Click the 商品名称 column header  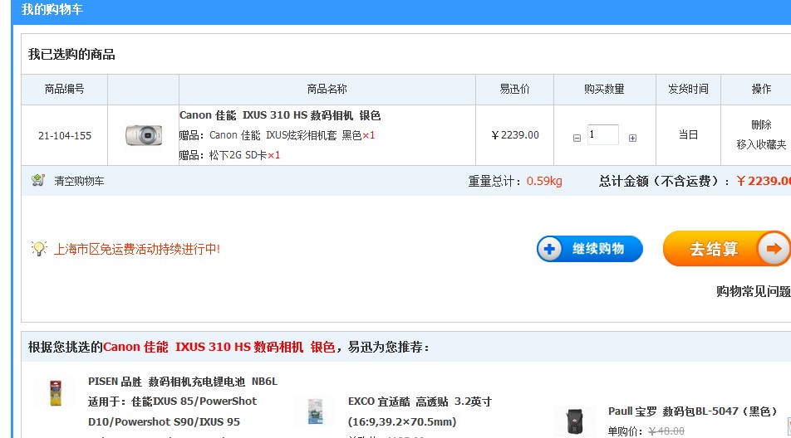[x=327, y=89]
